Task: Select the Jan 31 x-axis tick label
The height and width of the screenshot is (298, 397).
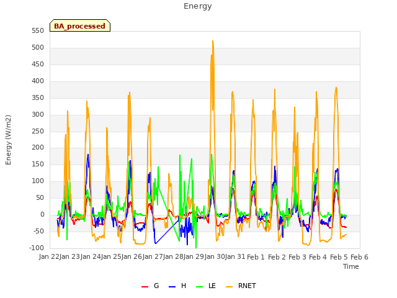Action: (x=235, y=257)
